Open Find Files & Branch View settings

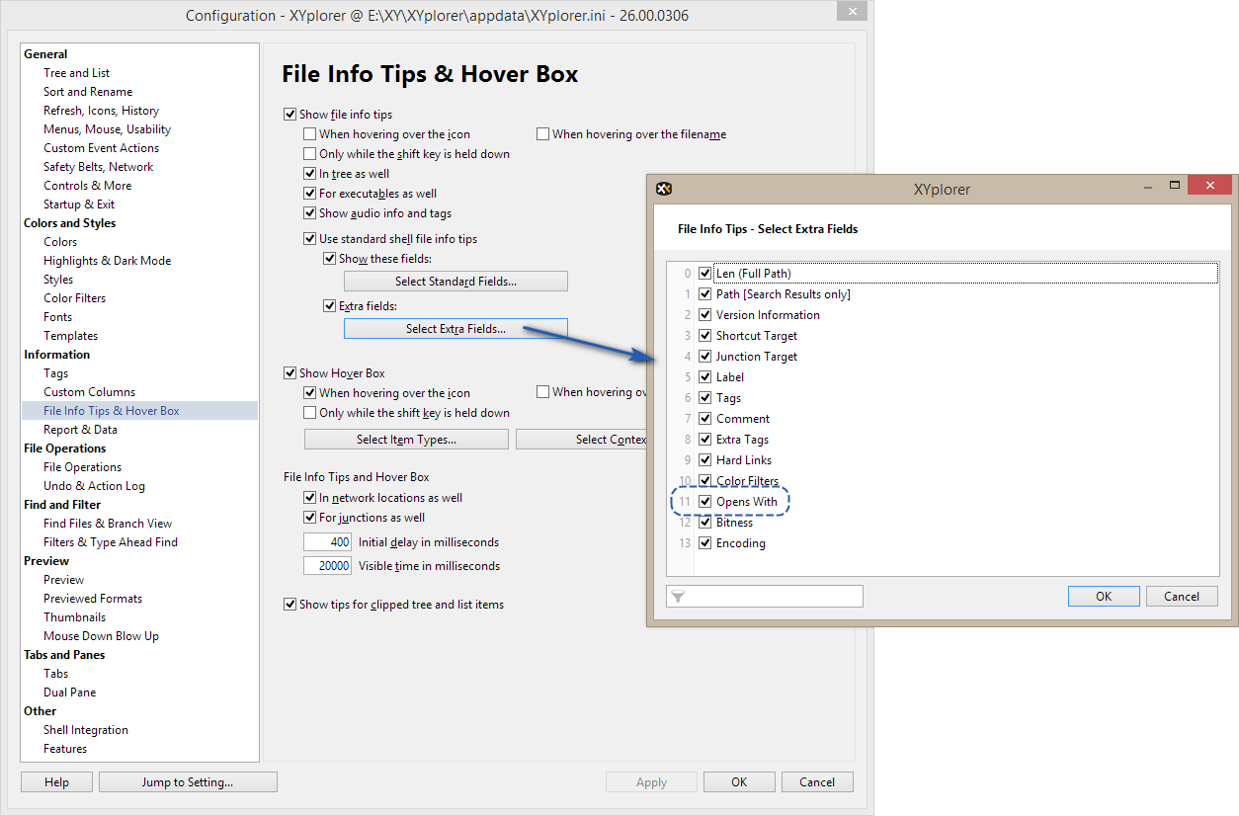point(108,524)
